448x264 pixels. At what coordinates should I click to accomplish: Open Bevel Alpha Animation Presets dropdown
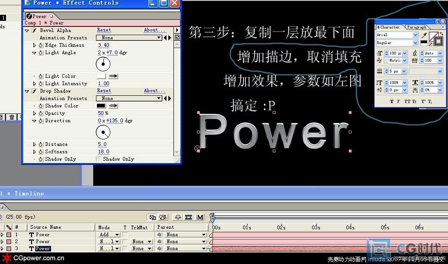129,38
